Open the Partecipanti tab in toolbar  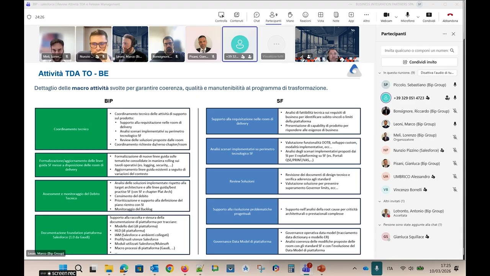click(x=273, y=17)
